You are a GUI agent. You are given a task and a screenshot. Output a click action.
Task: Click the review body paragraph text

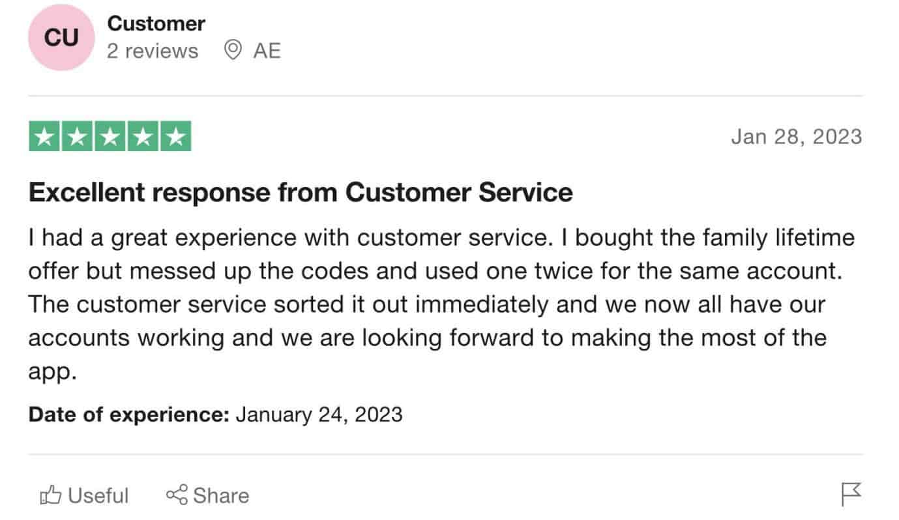pos(441,304)
